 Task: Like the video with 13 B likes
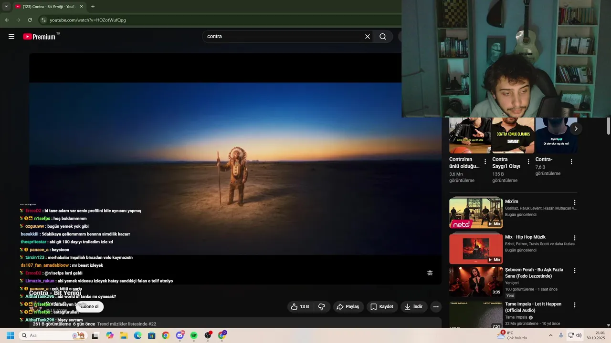coord(300,307)
